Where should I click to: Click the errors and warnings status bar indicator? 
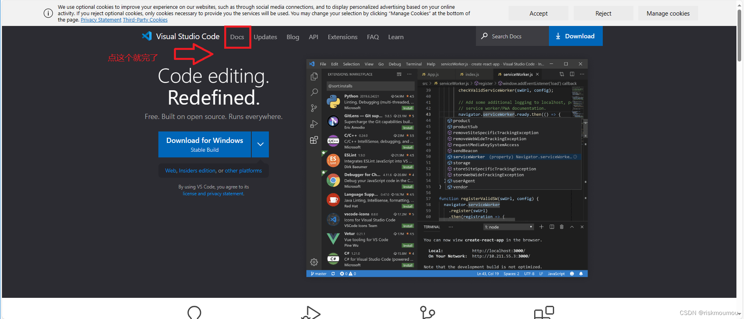click(348, 273)
